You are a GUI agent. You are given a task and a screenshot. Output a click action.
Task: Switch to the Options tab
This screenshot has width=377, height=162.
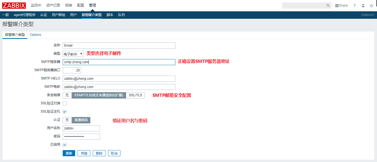[35, 35]
